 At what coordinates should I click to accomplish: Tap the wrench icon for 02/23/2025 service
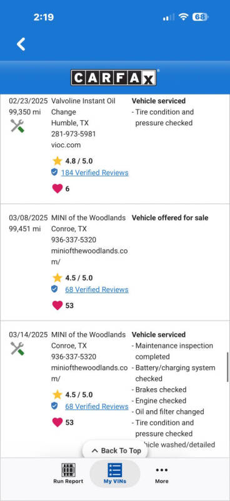pyautogui.click(x=17, y=126)
